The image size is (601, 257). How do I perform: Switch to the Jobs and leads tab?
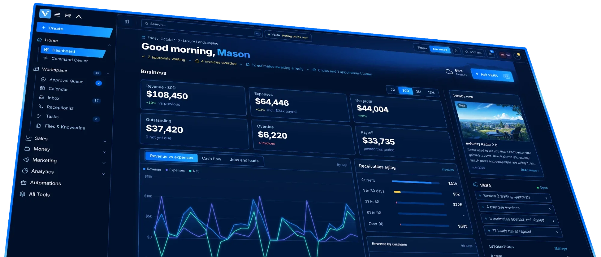(x=244, y=160)
